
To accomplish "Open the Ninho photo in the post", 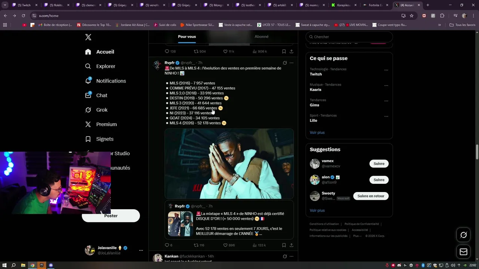I will point(229,164).
